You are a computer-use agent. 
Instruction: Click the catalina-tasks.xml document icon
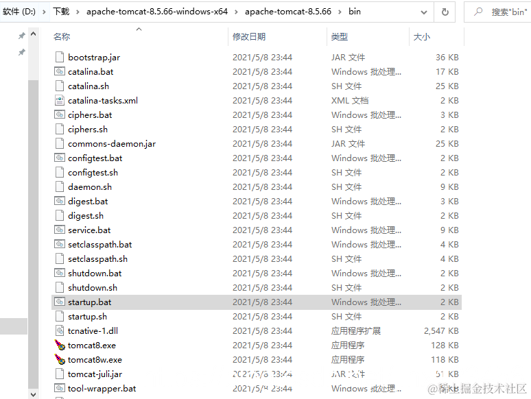60,100
